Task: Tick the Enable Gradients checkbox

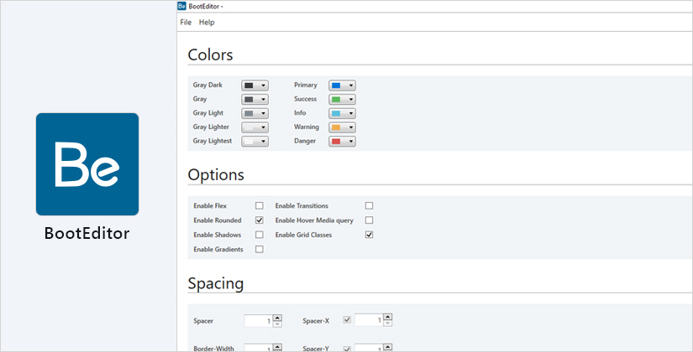Action: coord(260,250)
